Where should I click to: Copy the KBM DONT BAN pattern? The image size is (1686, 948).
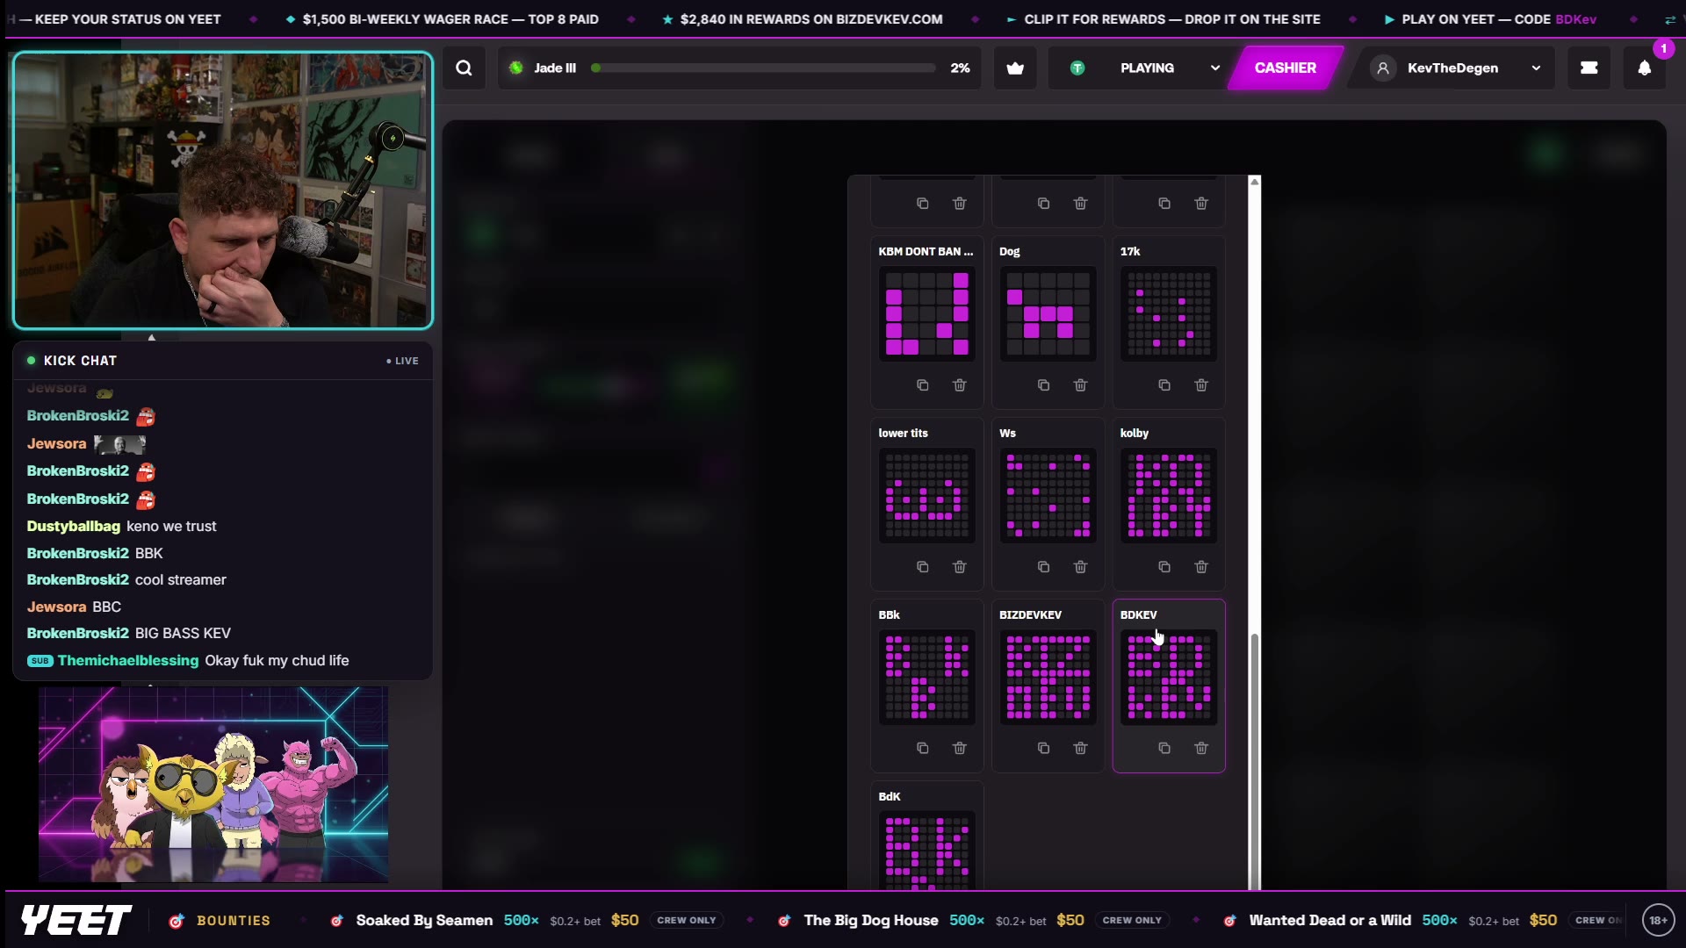[922, 385]
